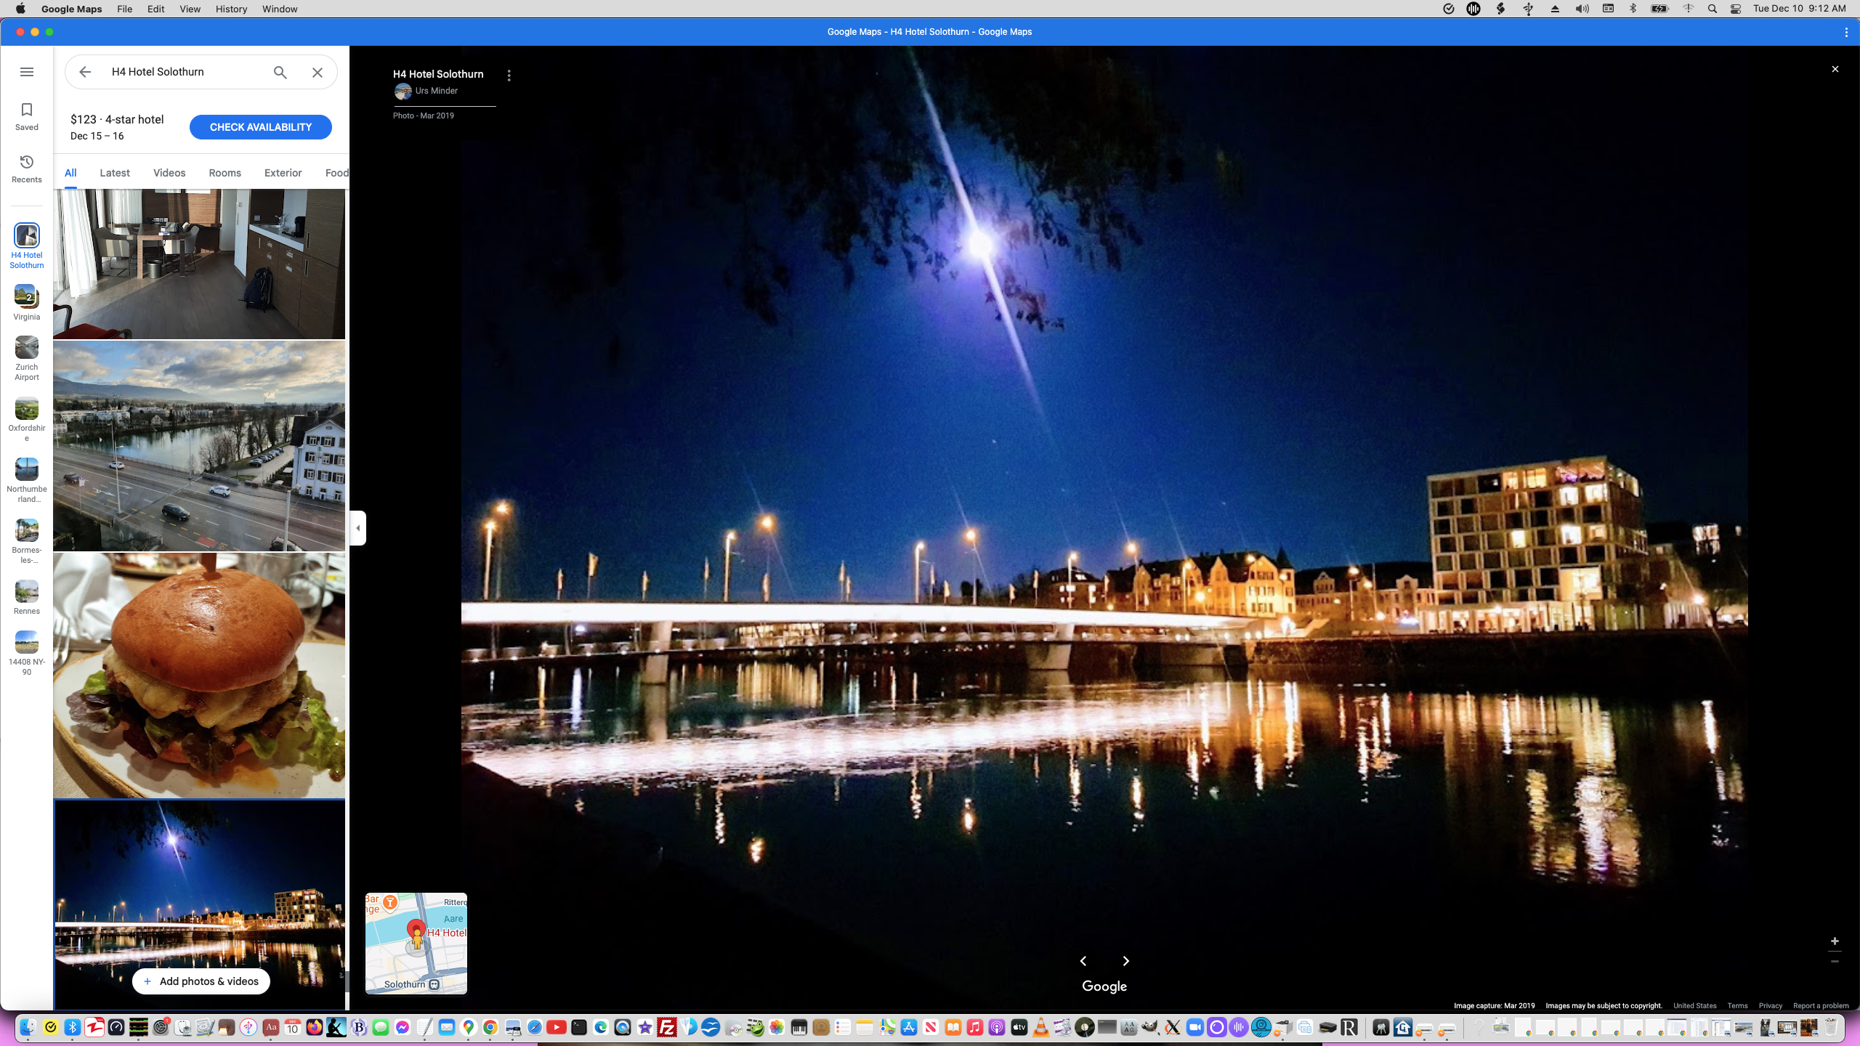Open the Recents panel

tap(27, 168)
